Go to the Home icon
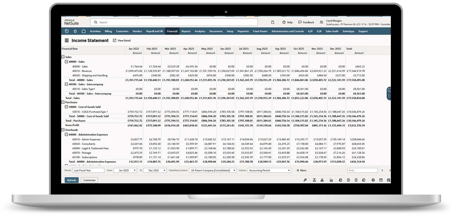 coord(84,31)
